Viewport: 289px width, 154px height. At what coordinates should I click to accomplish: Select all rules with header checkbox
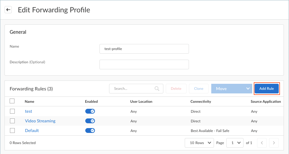click(x=12, y=101)
